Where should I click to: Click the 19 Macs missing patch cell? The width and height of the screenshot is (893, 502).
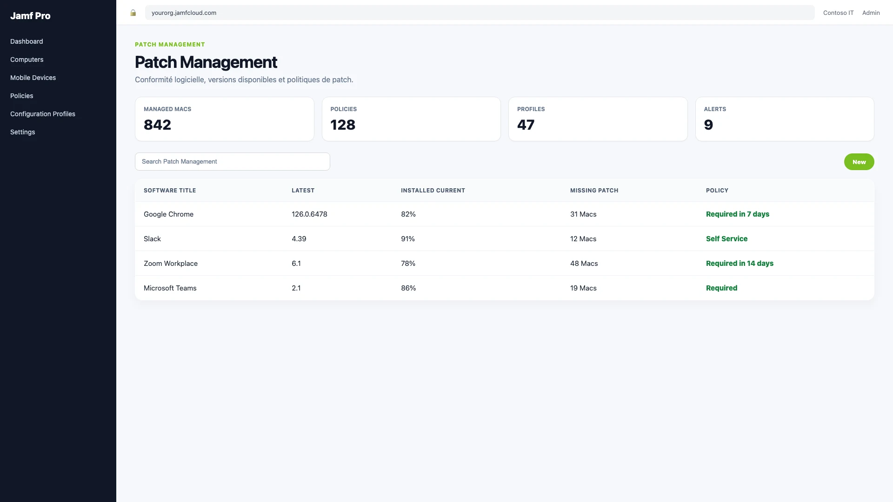pyautogui.click(x=583, y=288)
